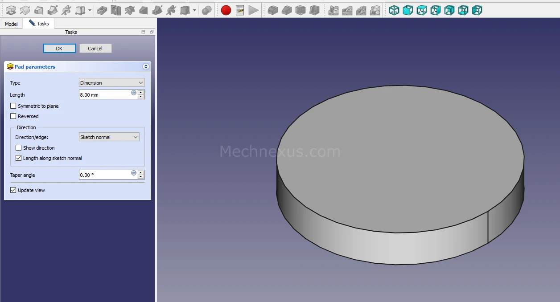
Task: Expand the Direction/edge Sketch normal dropdown
Action: [109, 137]
